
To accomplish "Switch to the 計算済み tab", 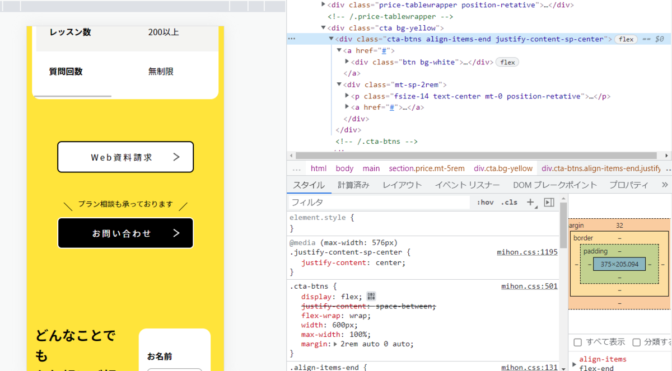I will coord(353,185).
